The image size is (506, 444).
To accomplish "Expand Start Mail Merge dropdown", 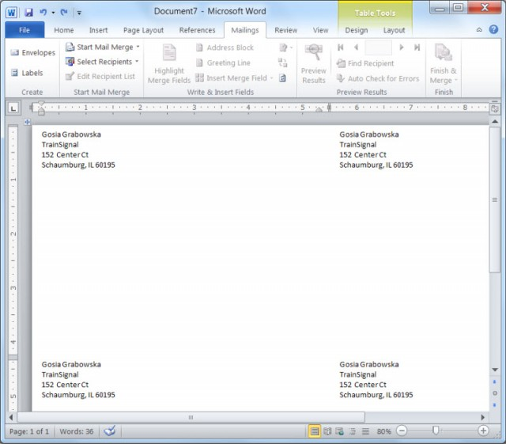I will click(138, 47).
